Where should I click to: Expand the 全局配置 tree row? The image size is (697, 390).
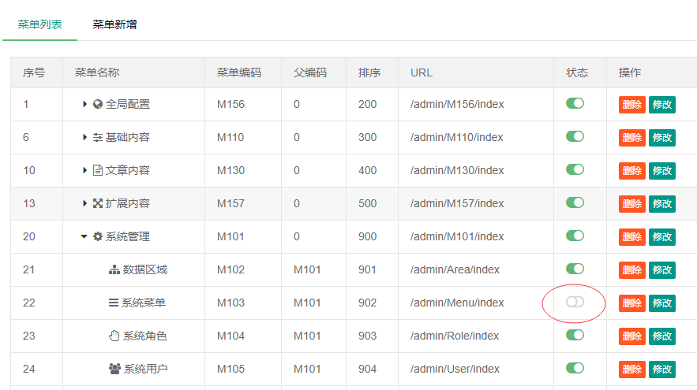tap(85, 104)
